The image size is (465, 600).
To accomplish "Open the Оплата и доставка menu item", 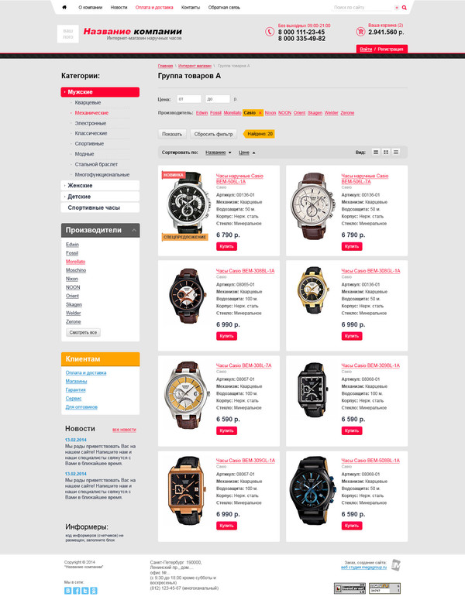I will click(154, 7).
